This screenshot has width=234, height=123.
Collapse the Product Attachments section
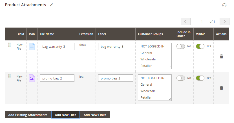pyautogui.click(x=224, y=5)
